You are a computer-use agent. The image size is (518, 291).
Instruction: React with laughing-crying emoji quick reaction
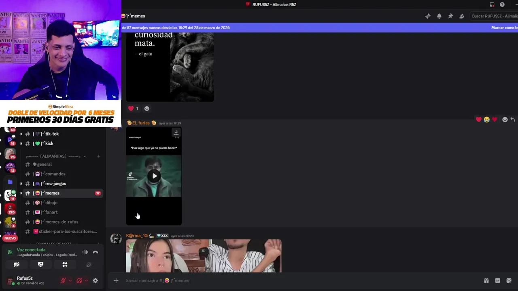click(x=486, y=120)
